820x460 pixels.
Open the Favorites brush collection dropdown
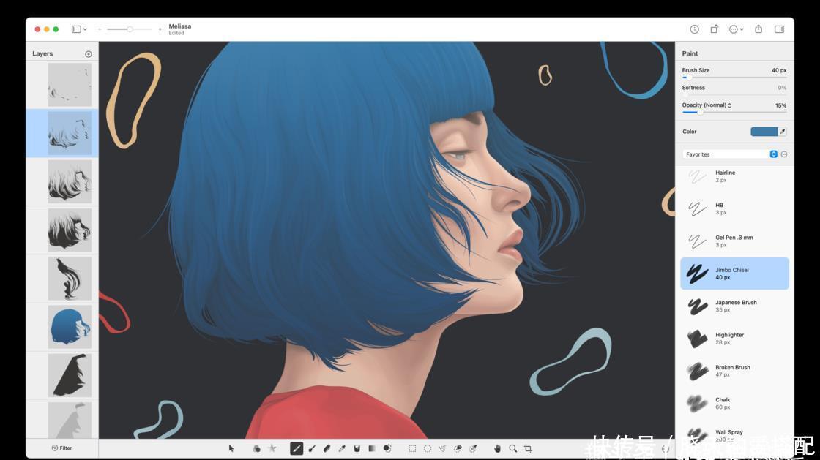coord(729,154)
